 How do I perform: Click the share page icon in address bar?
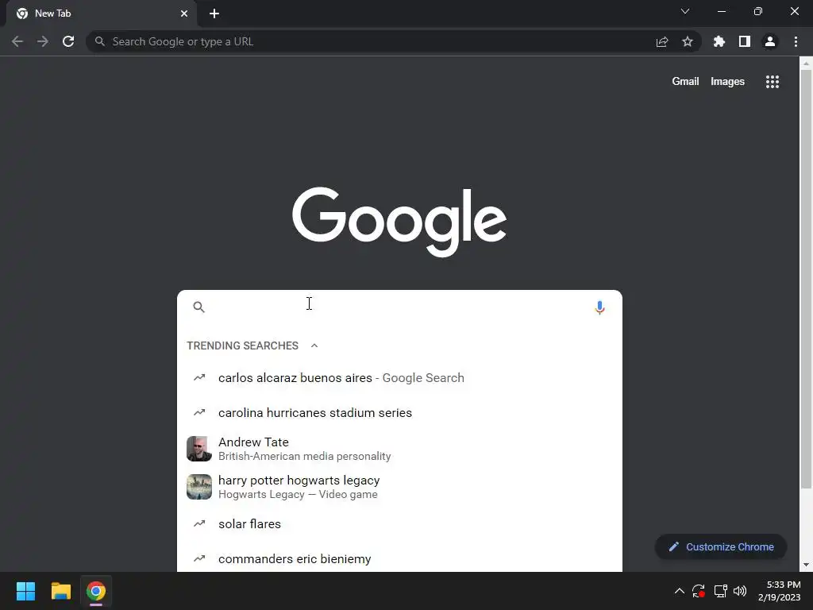(662, 41)
